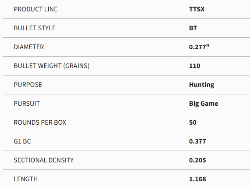250x187 pixels.
Task: Select the Big Game pursuit value
Action: click(x=204, y=104)
